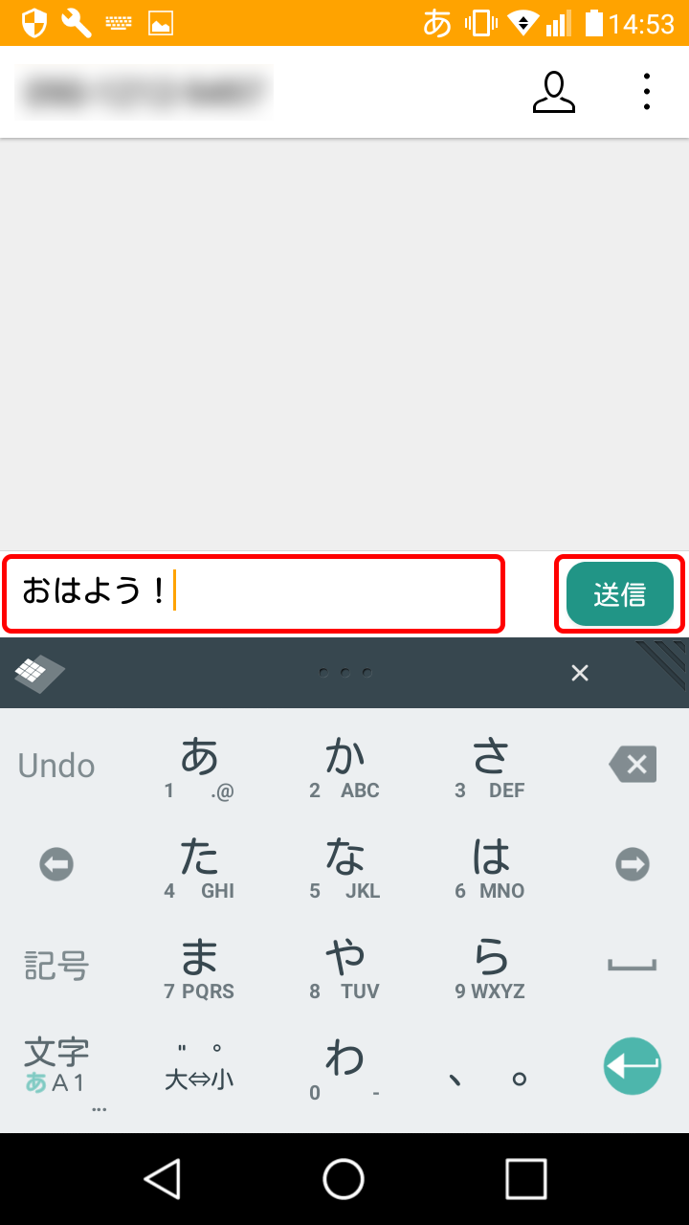Close the keyboard with the X icon
This screenshot has width=689, height=1225.
tap(580, 673)
